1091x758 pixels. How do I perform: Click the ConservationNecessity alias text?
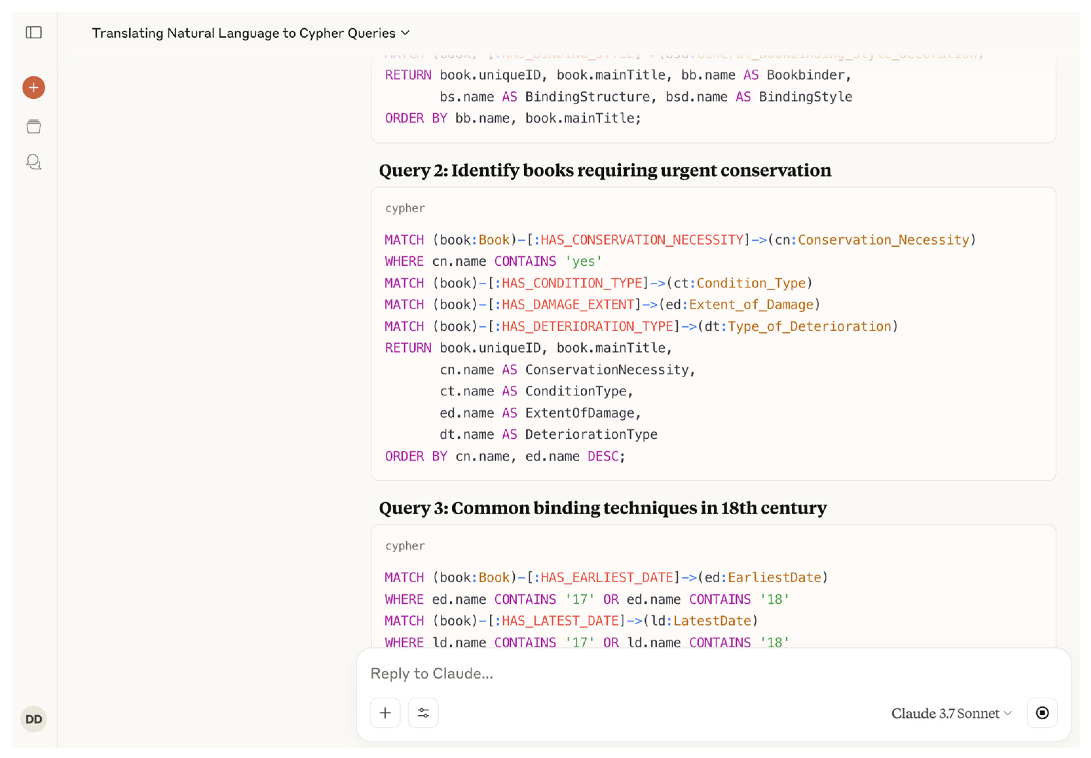[606, 369]
